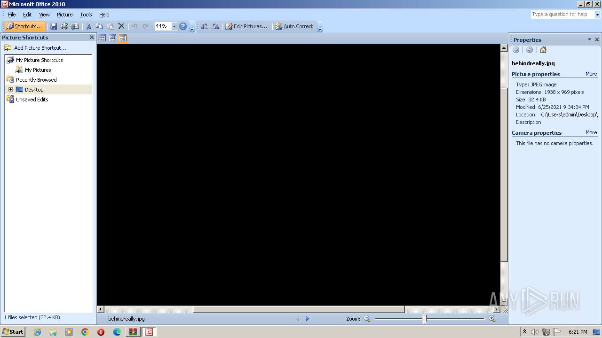
Task: Click the Home icon in Properties pane
Action: (x=543, y=50)
